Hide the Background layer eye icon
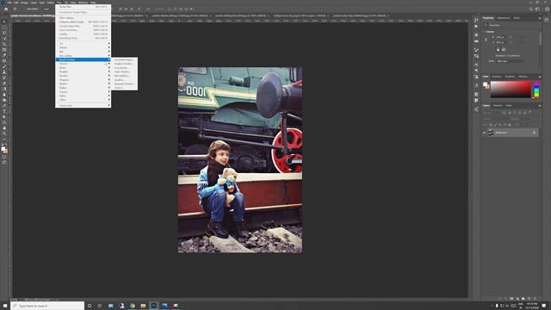This screenshot has height=310, width=551. [484, 133]
